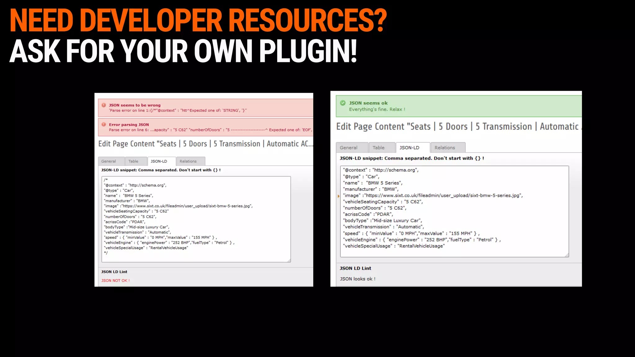The height and width of the screenshot is (357, 635).
Task: Click the 'manufacturer' line in left textarea
Action: [127, 201]
